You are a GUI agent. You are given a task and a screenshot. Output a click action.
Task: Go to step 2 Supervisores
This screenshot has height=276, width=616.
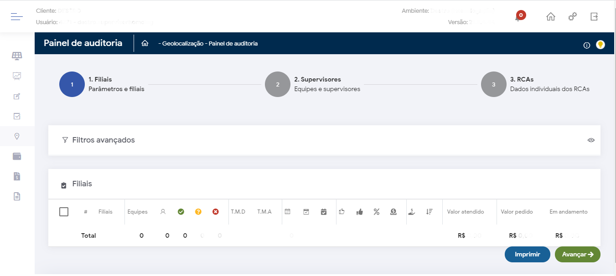[278, 84]
